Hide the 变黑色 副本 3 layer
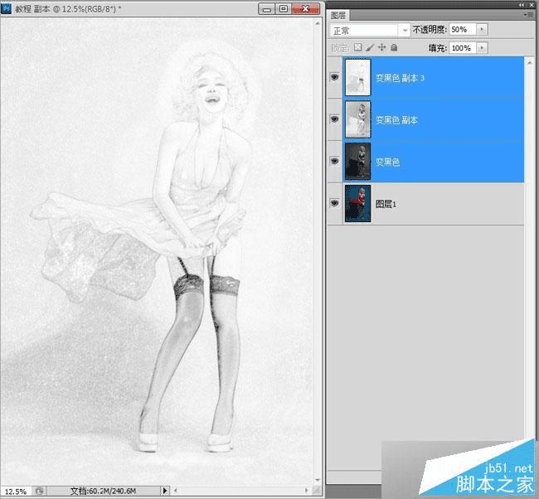The width and height of the screenshot is (539, 499). 334,77
